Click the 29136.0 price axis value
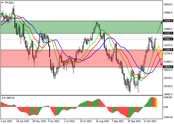Screen dimensions: 174x124 tap(168, 86)
